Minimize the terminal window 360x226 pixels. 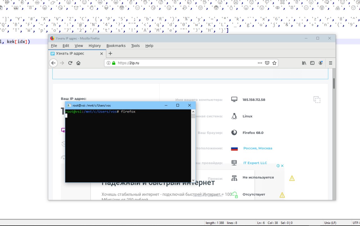166,105
